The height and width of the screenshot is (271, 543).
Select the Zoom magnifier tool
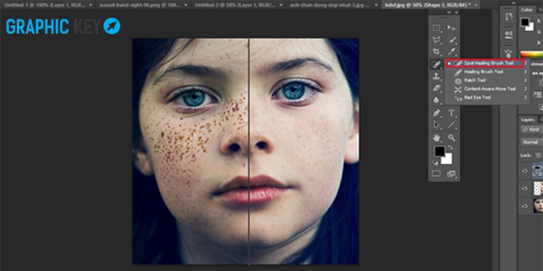click(x=451, y=138)
